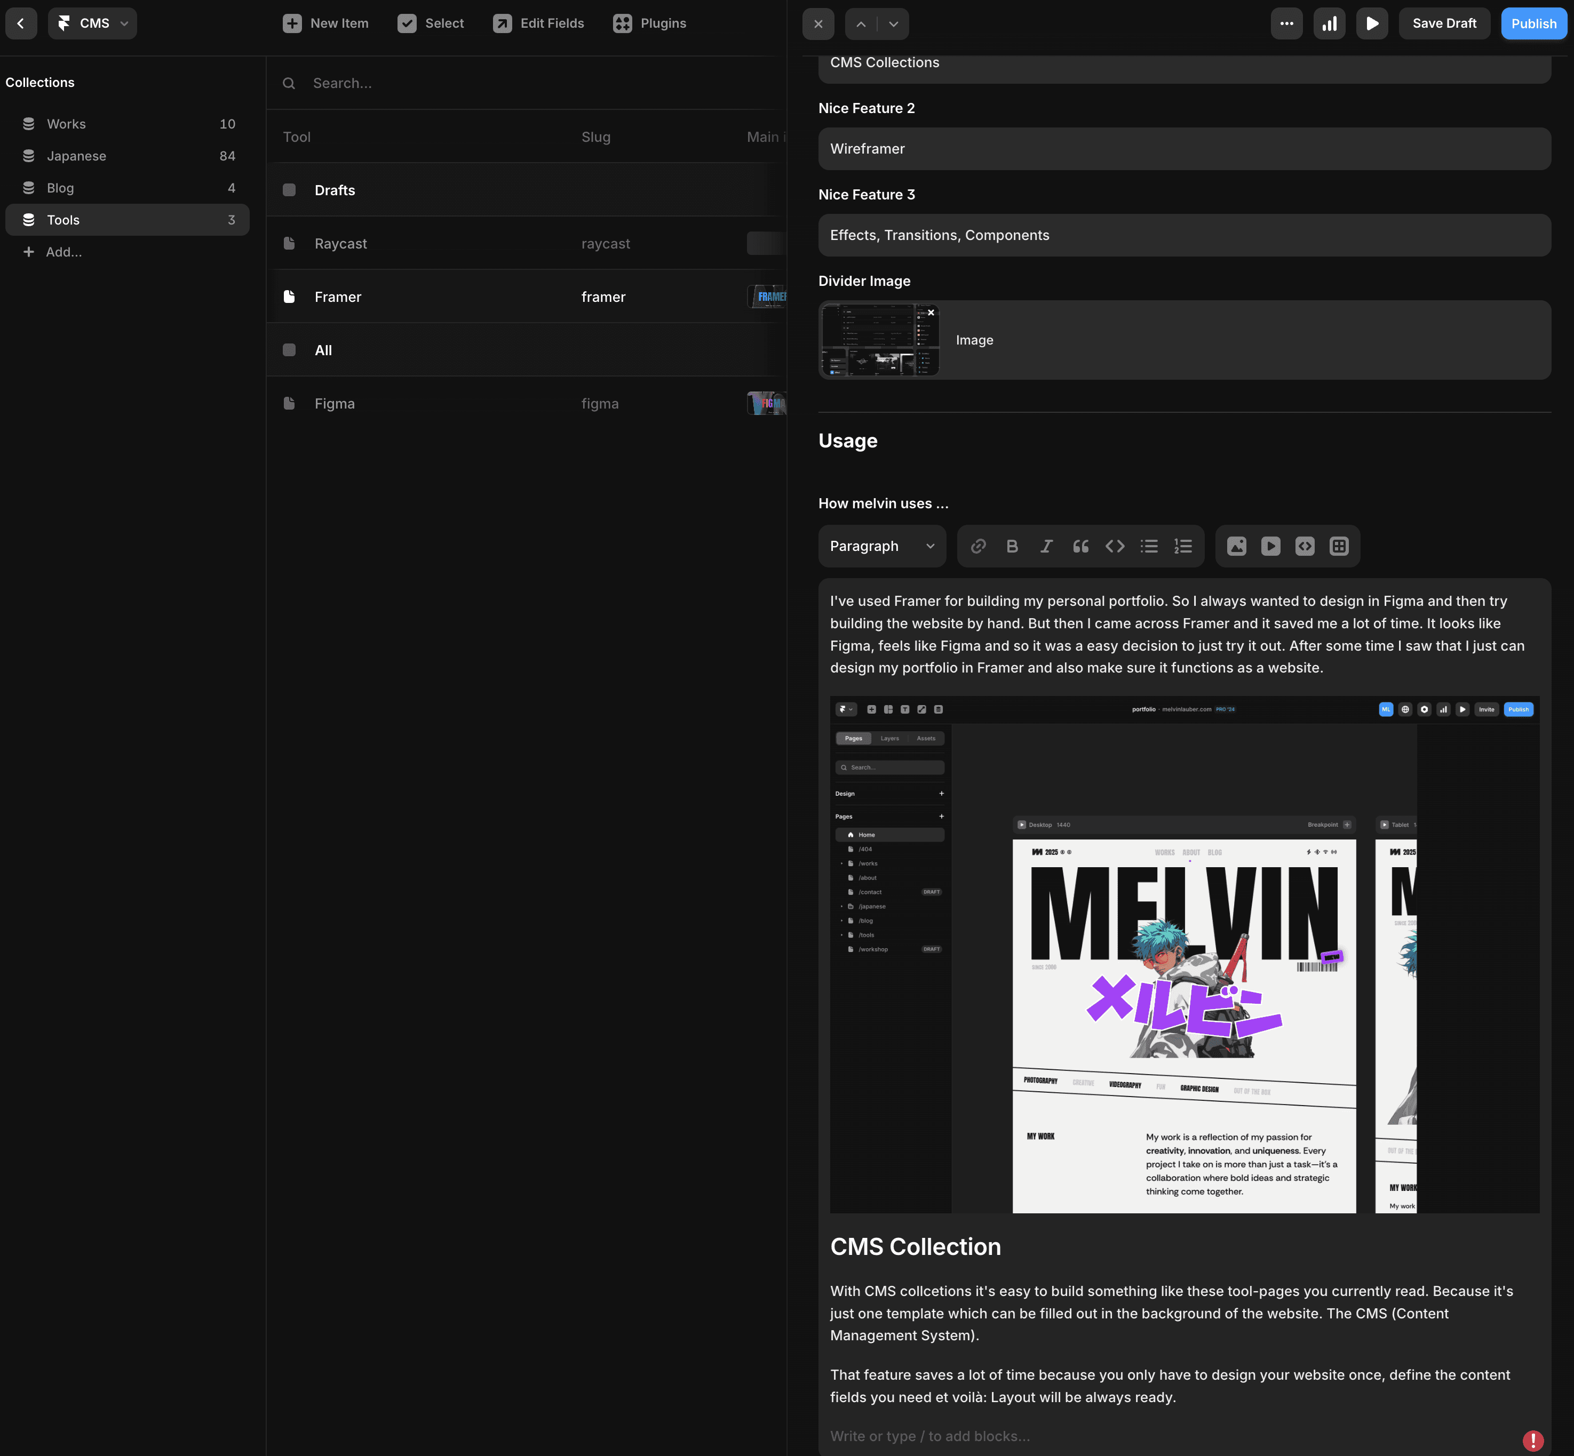The image size is (1574, 1456).
Task: Insert inline code formatting
Action: click(1115, 546)
